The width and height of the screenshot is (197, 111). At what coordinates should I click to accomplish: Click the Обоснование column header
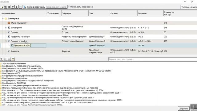[54, 13]
